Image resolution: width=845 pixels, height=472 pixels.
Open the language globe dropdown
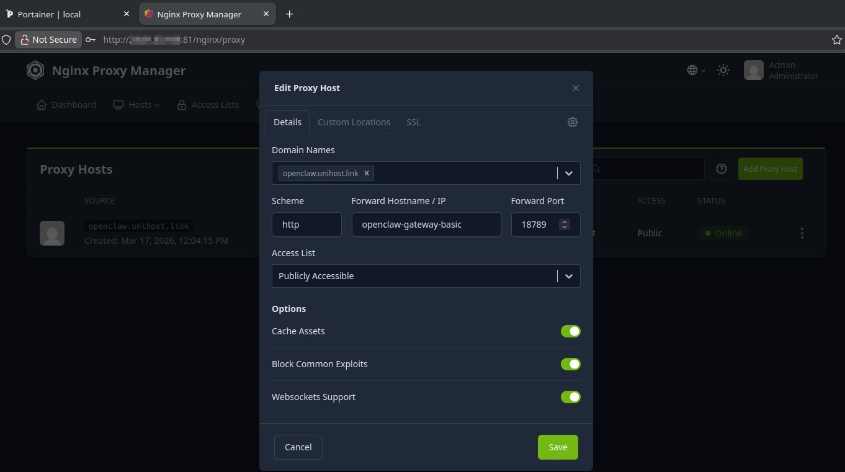[x=696, y=70]
